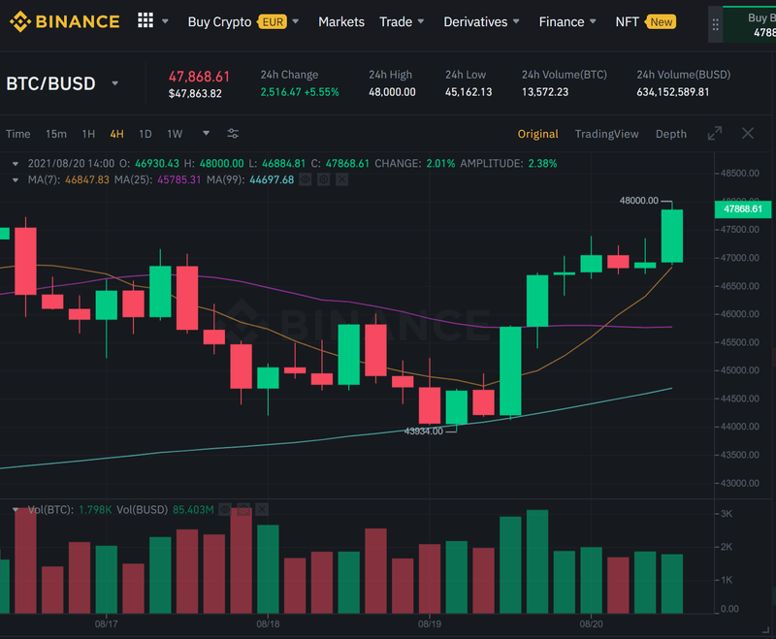Screen dimensions: 776x639
Task: Click the 24h Low value 45,162.13
Action: pos(469,92)
